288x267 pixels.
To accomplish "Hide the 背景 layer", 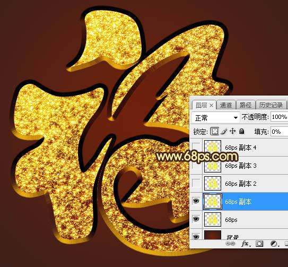I will point(196,237).
